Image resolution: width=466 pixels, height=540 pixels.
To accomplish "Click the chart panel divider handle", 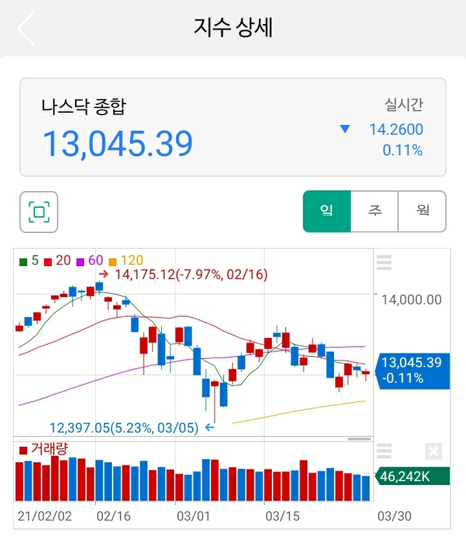I will (359, 439).
